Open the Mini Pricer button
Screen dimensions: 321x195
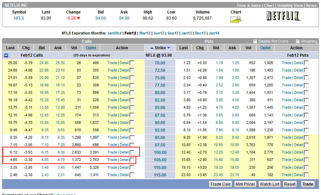[245, 184]
